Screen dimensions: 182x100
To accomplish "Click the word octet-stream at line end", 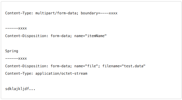I will tap(74, 73).
